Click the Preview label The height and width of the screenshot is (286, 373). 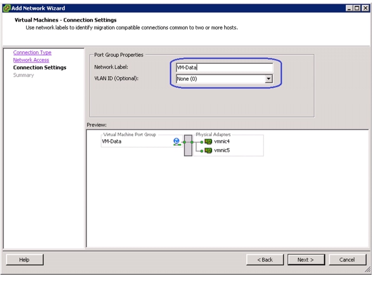[96, 125]
